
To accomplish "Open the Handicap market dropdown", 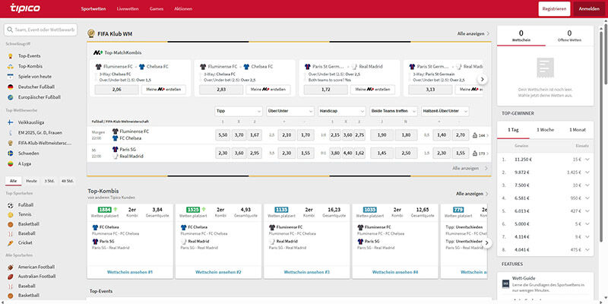I will pyautogui.click(x=342, y=111).
